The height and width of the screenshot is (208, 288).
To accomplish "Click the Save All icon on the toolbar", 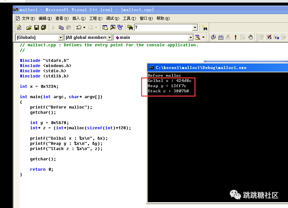I will pos(43,27).
